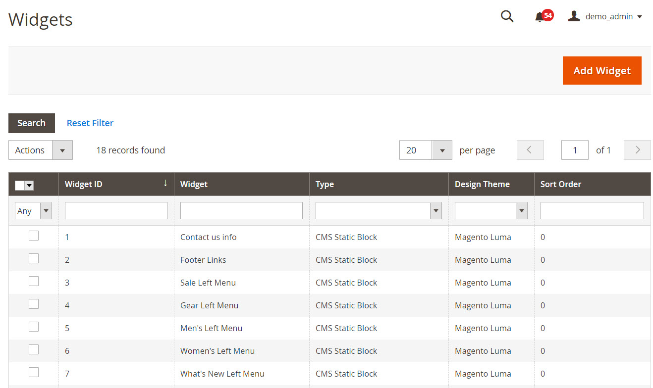Open the global search magnifier icon
This screenshot has width=653, height=388.
pyautogui.click(x=507, y=16)
